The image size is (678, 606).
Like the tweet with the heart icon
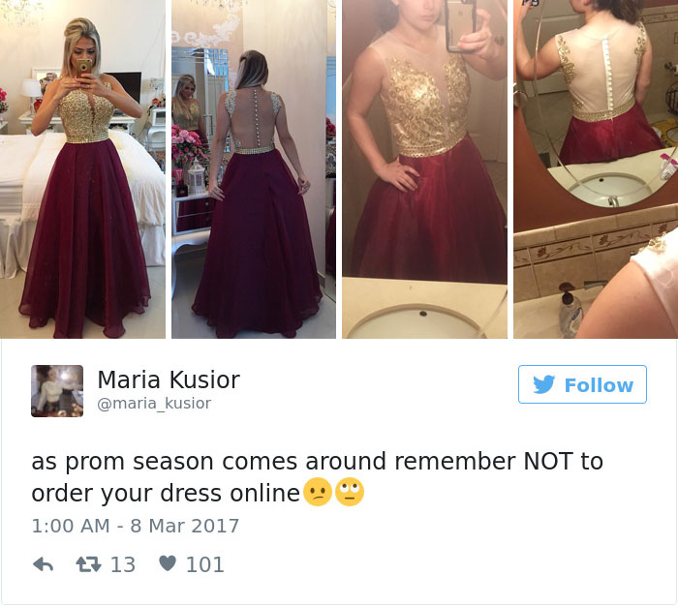click(168, 563)
